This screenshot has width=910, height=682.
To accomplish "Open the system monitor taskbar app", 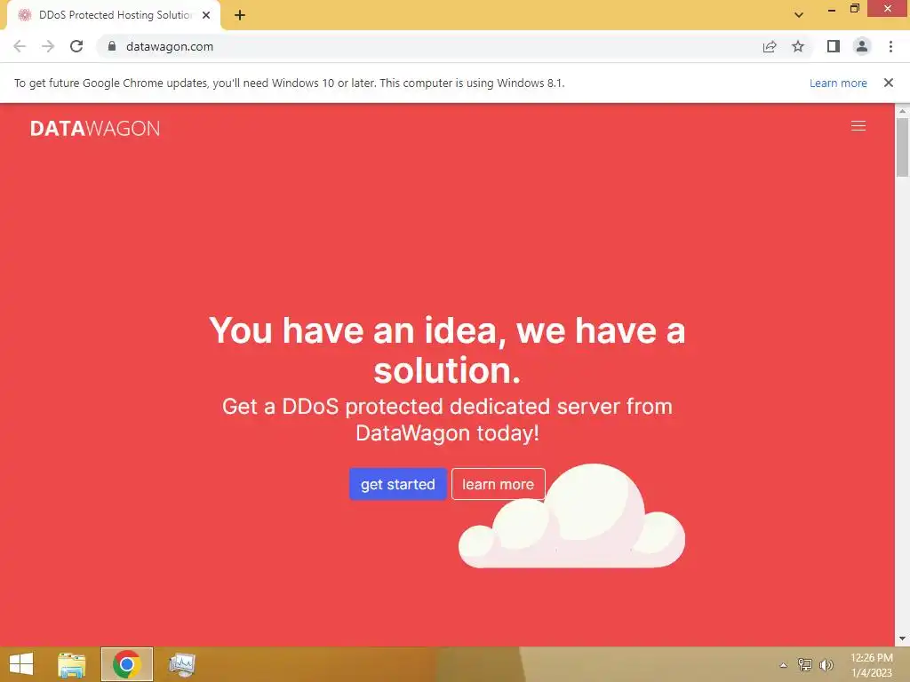I will click(x=181, y=664).
